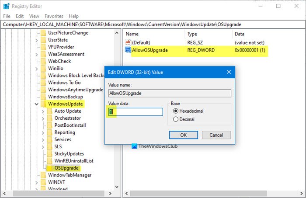The image size is (306, 198).
Task: Click the StickyUpdates folder icon
Action: point(49,154)
